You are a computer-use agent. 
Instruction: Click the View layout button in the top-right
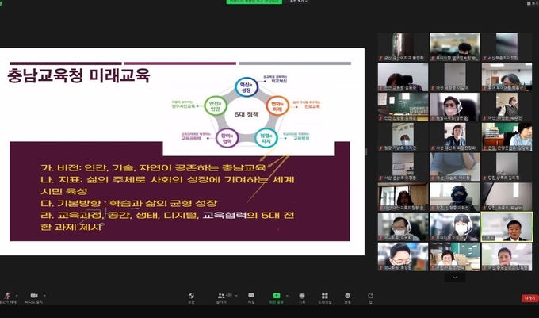[x=529, y=3]
